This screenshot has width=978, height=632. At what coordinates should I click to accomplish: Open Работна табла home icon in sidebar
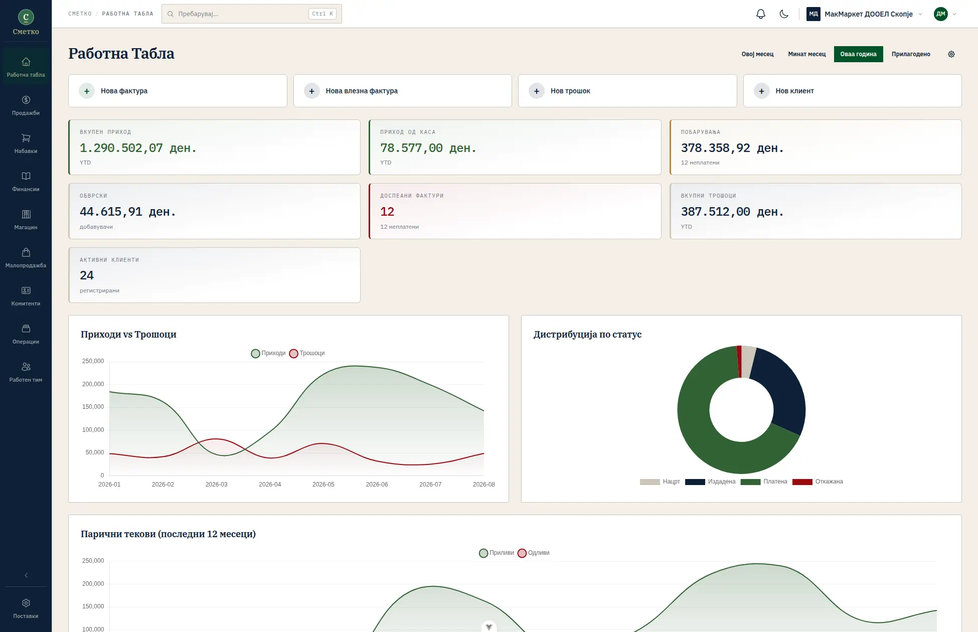pos(26,62)
